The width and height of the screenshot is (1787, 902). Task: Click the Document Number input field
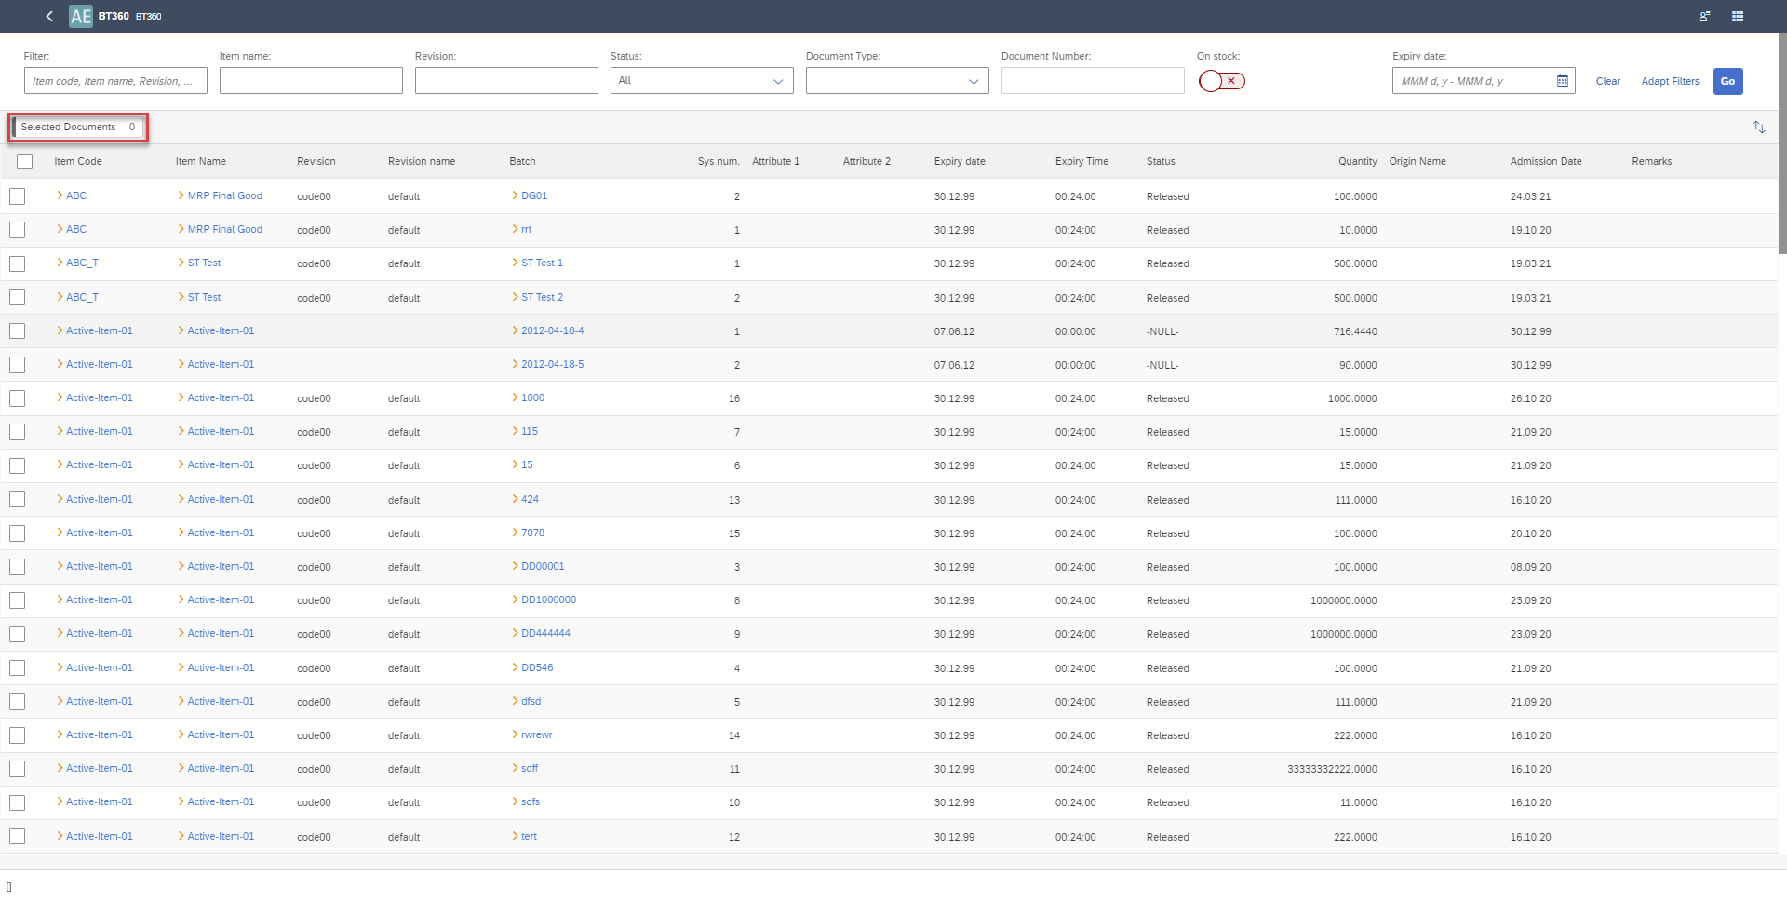[x=1092, y=81]
